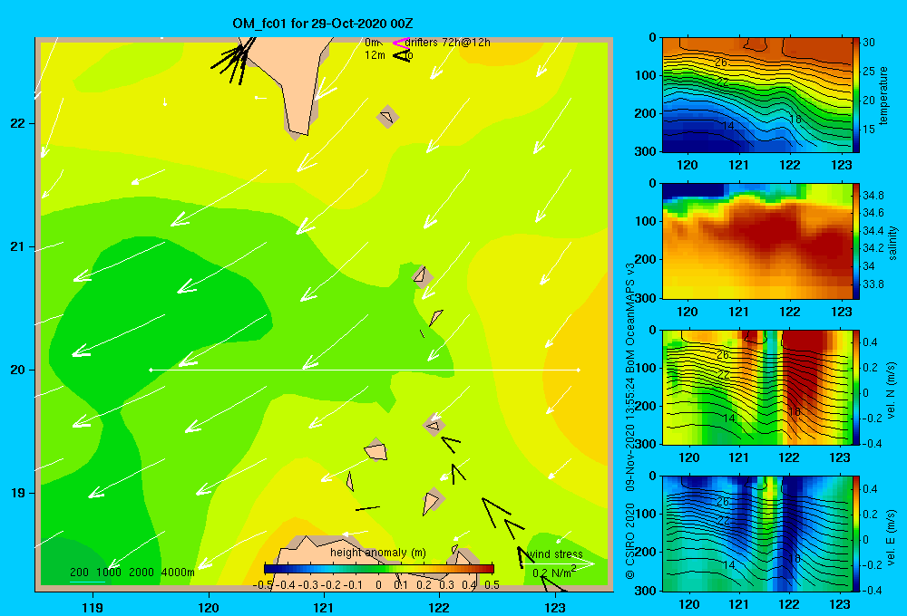Viewport: 907px width, 616px height.
Task: Click the '-0.5' label on height anomaly bar
Action: click(263, 585)
